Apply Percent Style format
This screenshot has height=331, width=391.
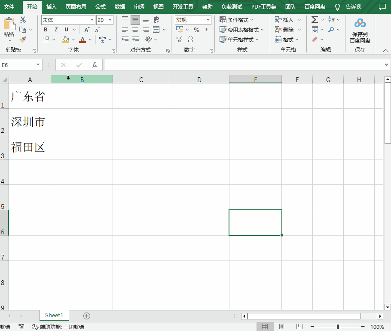(x=196, y=30)
